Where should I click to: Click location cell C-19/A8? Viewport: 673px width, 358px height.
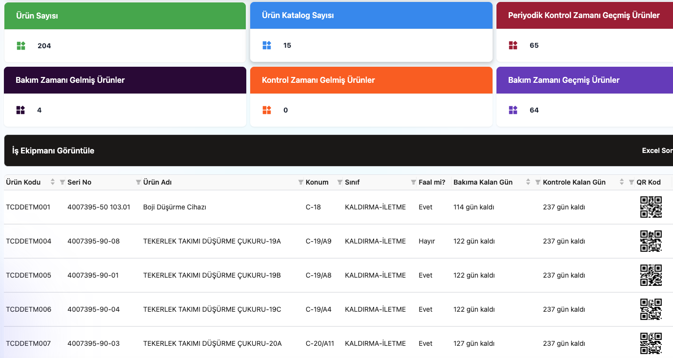click(x=318, y=275)
